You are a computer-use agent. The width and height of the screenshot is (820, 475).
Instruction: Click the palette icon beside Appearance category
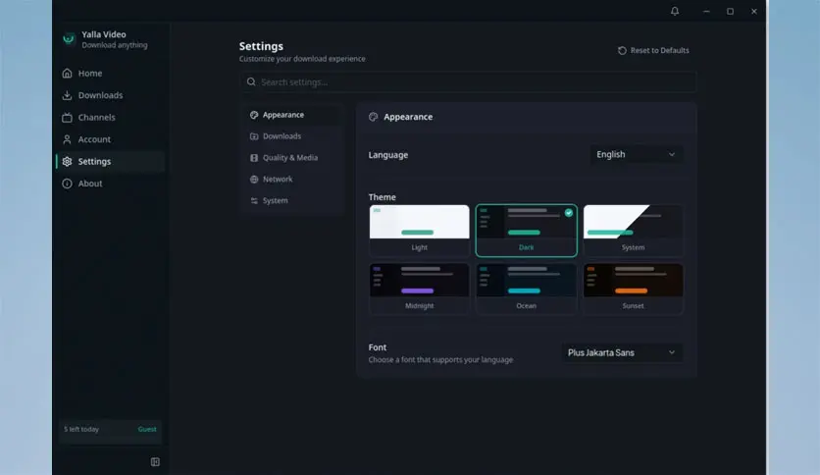(x=254, y=115)
